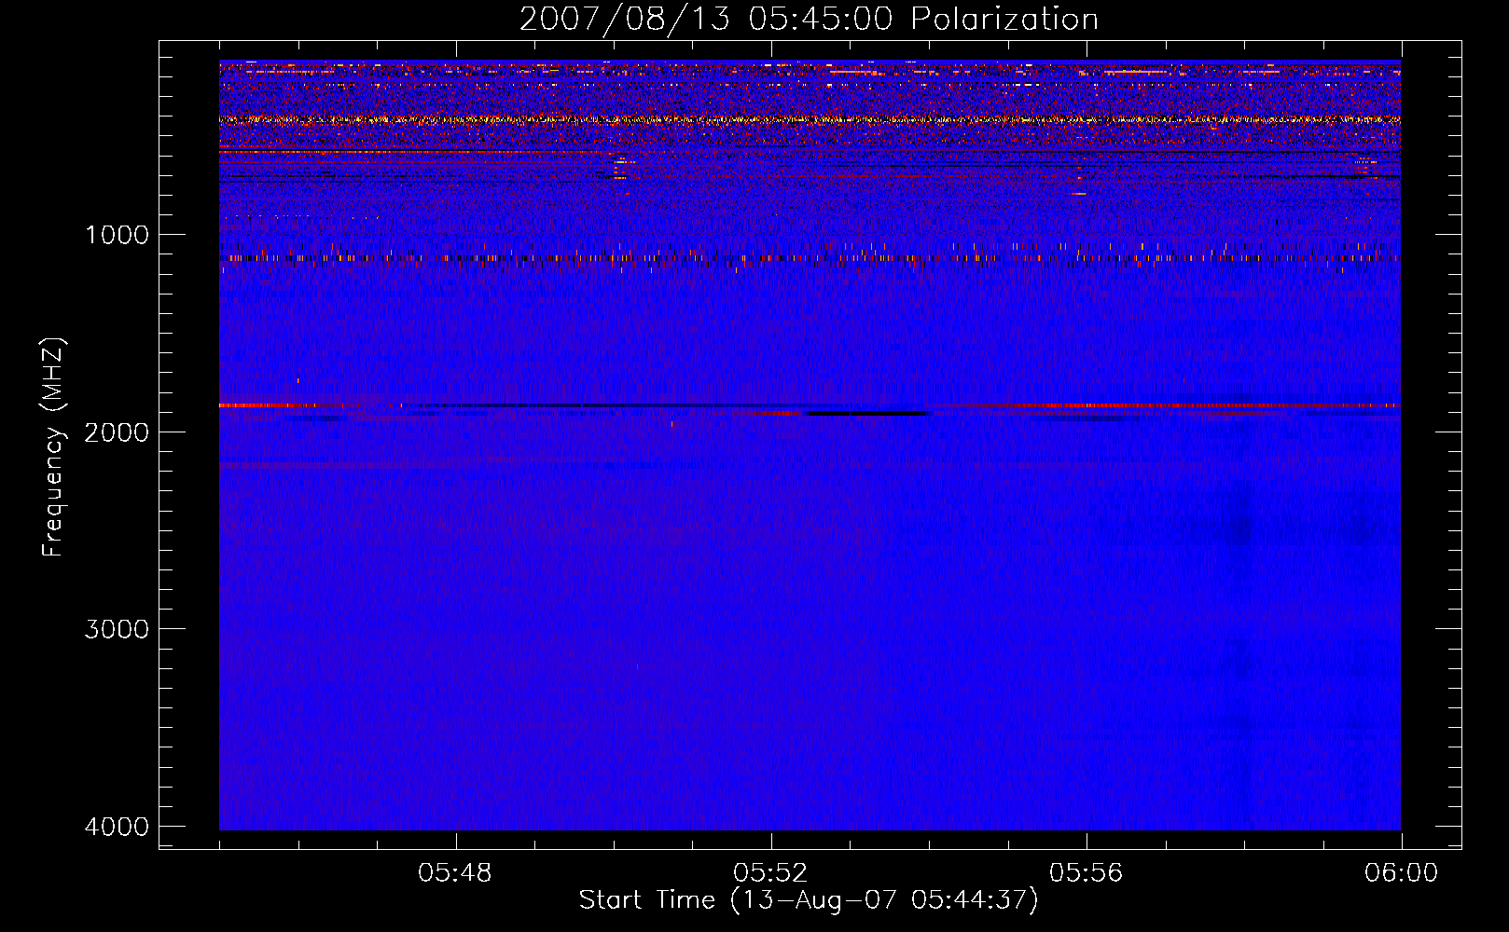Click the 05:48 time tick label
1509x932 pixels.
(455, 873)
